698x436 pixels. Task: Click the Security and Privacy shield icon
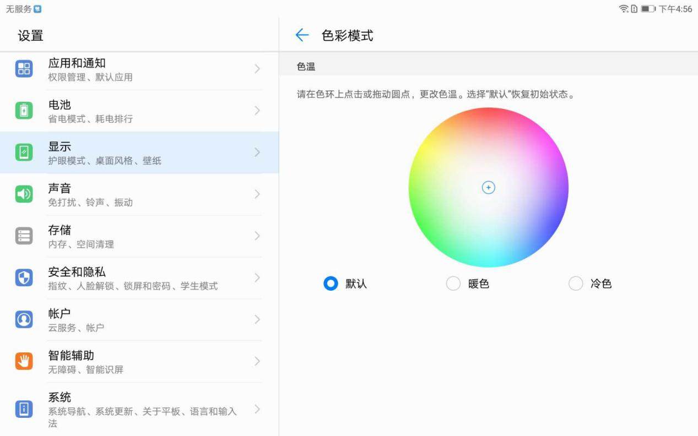coord(24,277)
